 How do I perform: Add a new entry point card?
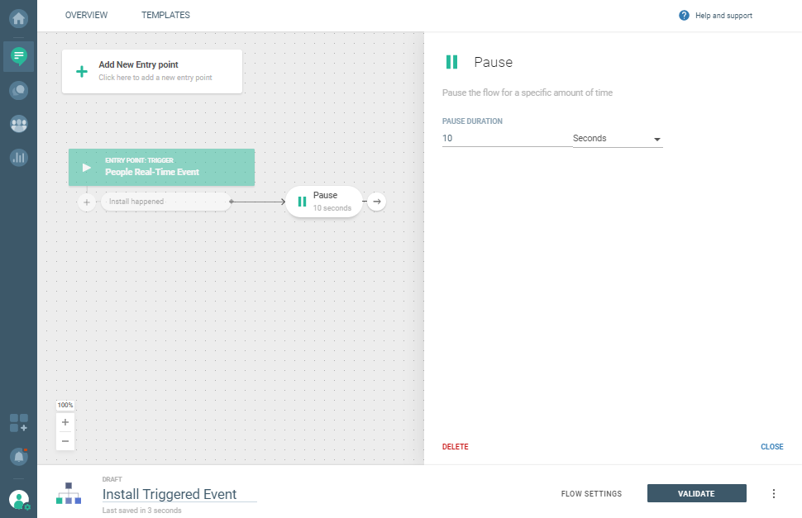[152, 71]
